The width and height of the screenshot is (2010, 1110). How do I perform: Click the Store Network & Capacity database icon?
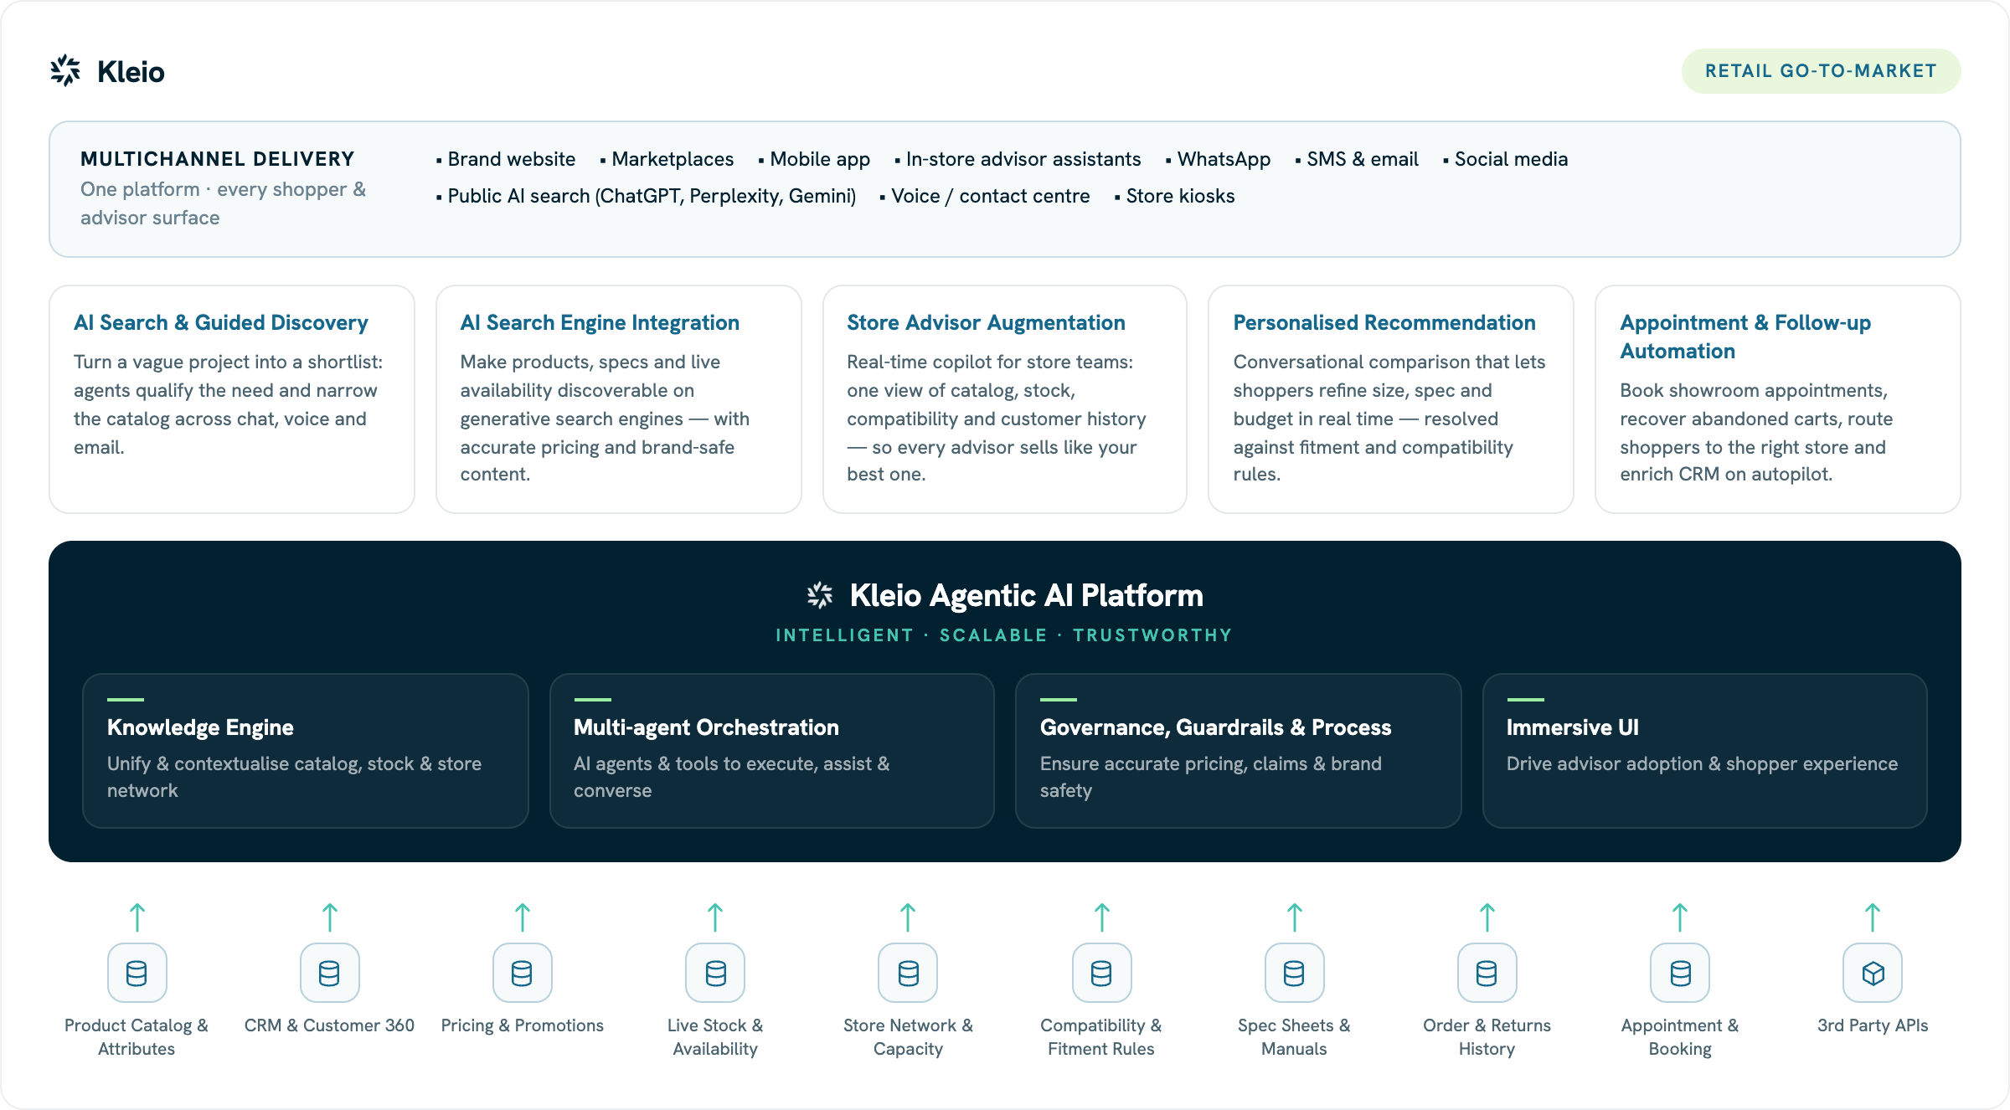pos(908,973)
